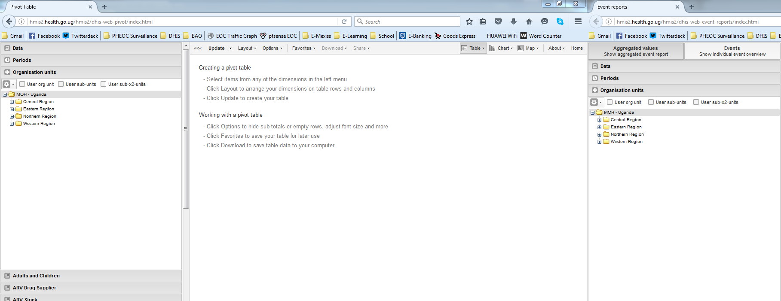The width and height of the screenshot is (781, 301).
Task: Open the Goods Express bookmark
Action: (x=455, y=36)
